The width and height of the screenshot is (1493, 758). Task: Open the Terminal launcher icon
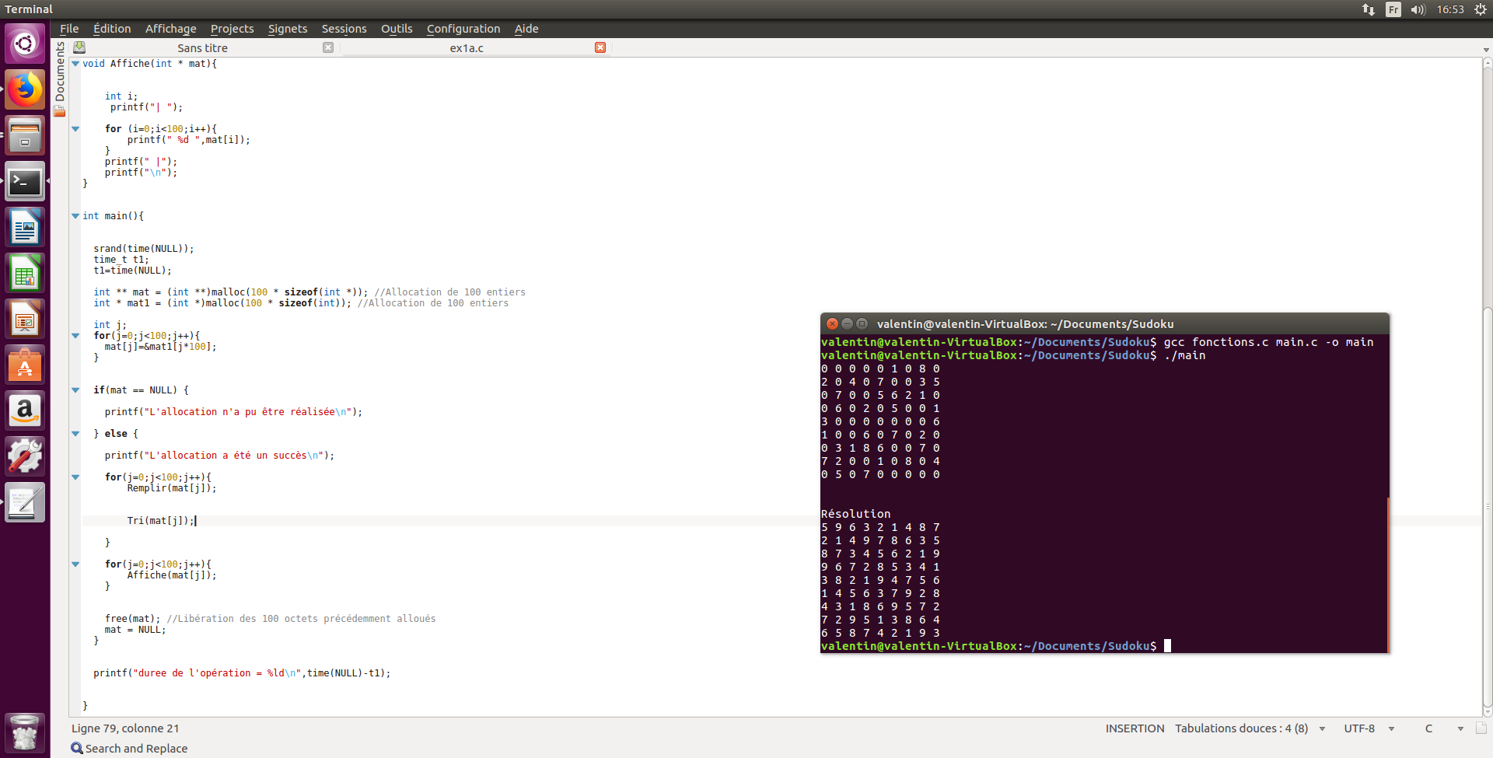[x=25, y=182]
